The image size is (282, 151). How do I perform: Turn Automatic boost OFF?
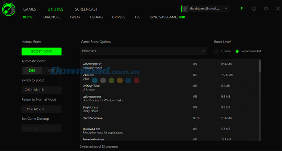point(51,71)
